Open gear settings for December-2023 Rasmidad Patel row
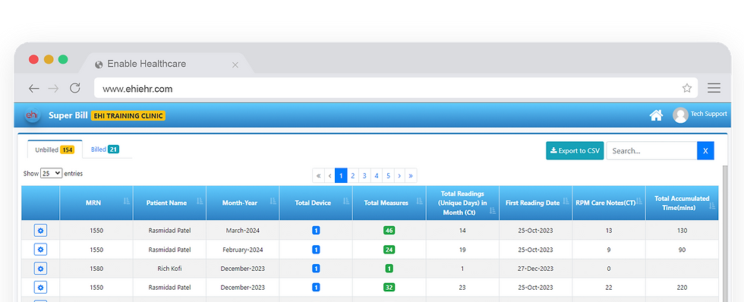Image resolution: width=744 pixels, height=302 pixels. pos(40,288)
